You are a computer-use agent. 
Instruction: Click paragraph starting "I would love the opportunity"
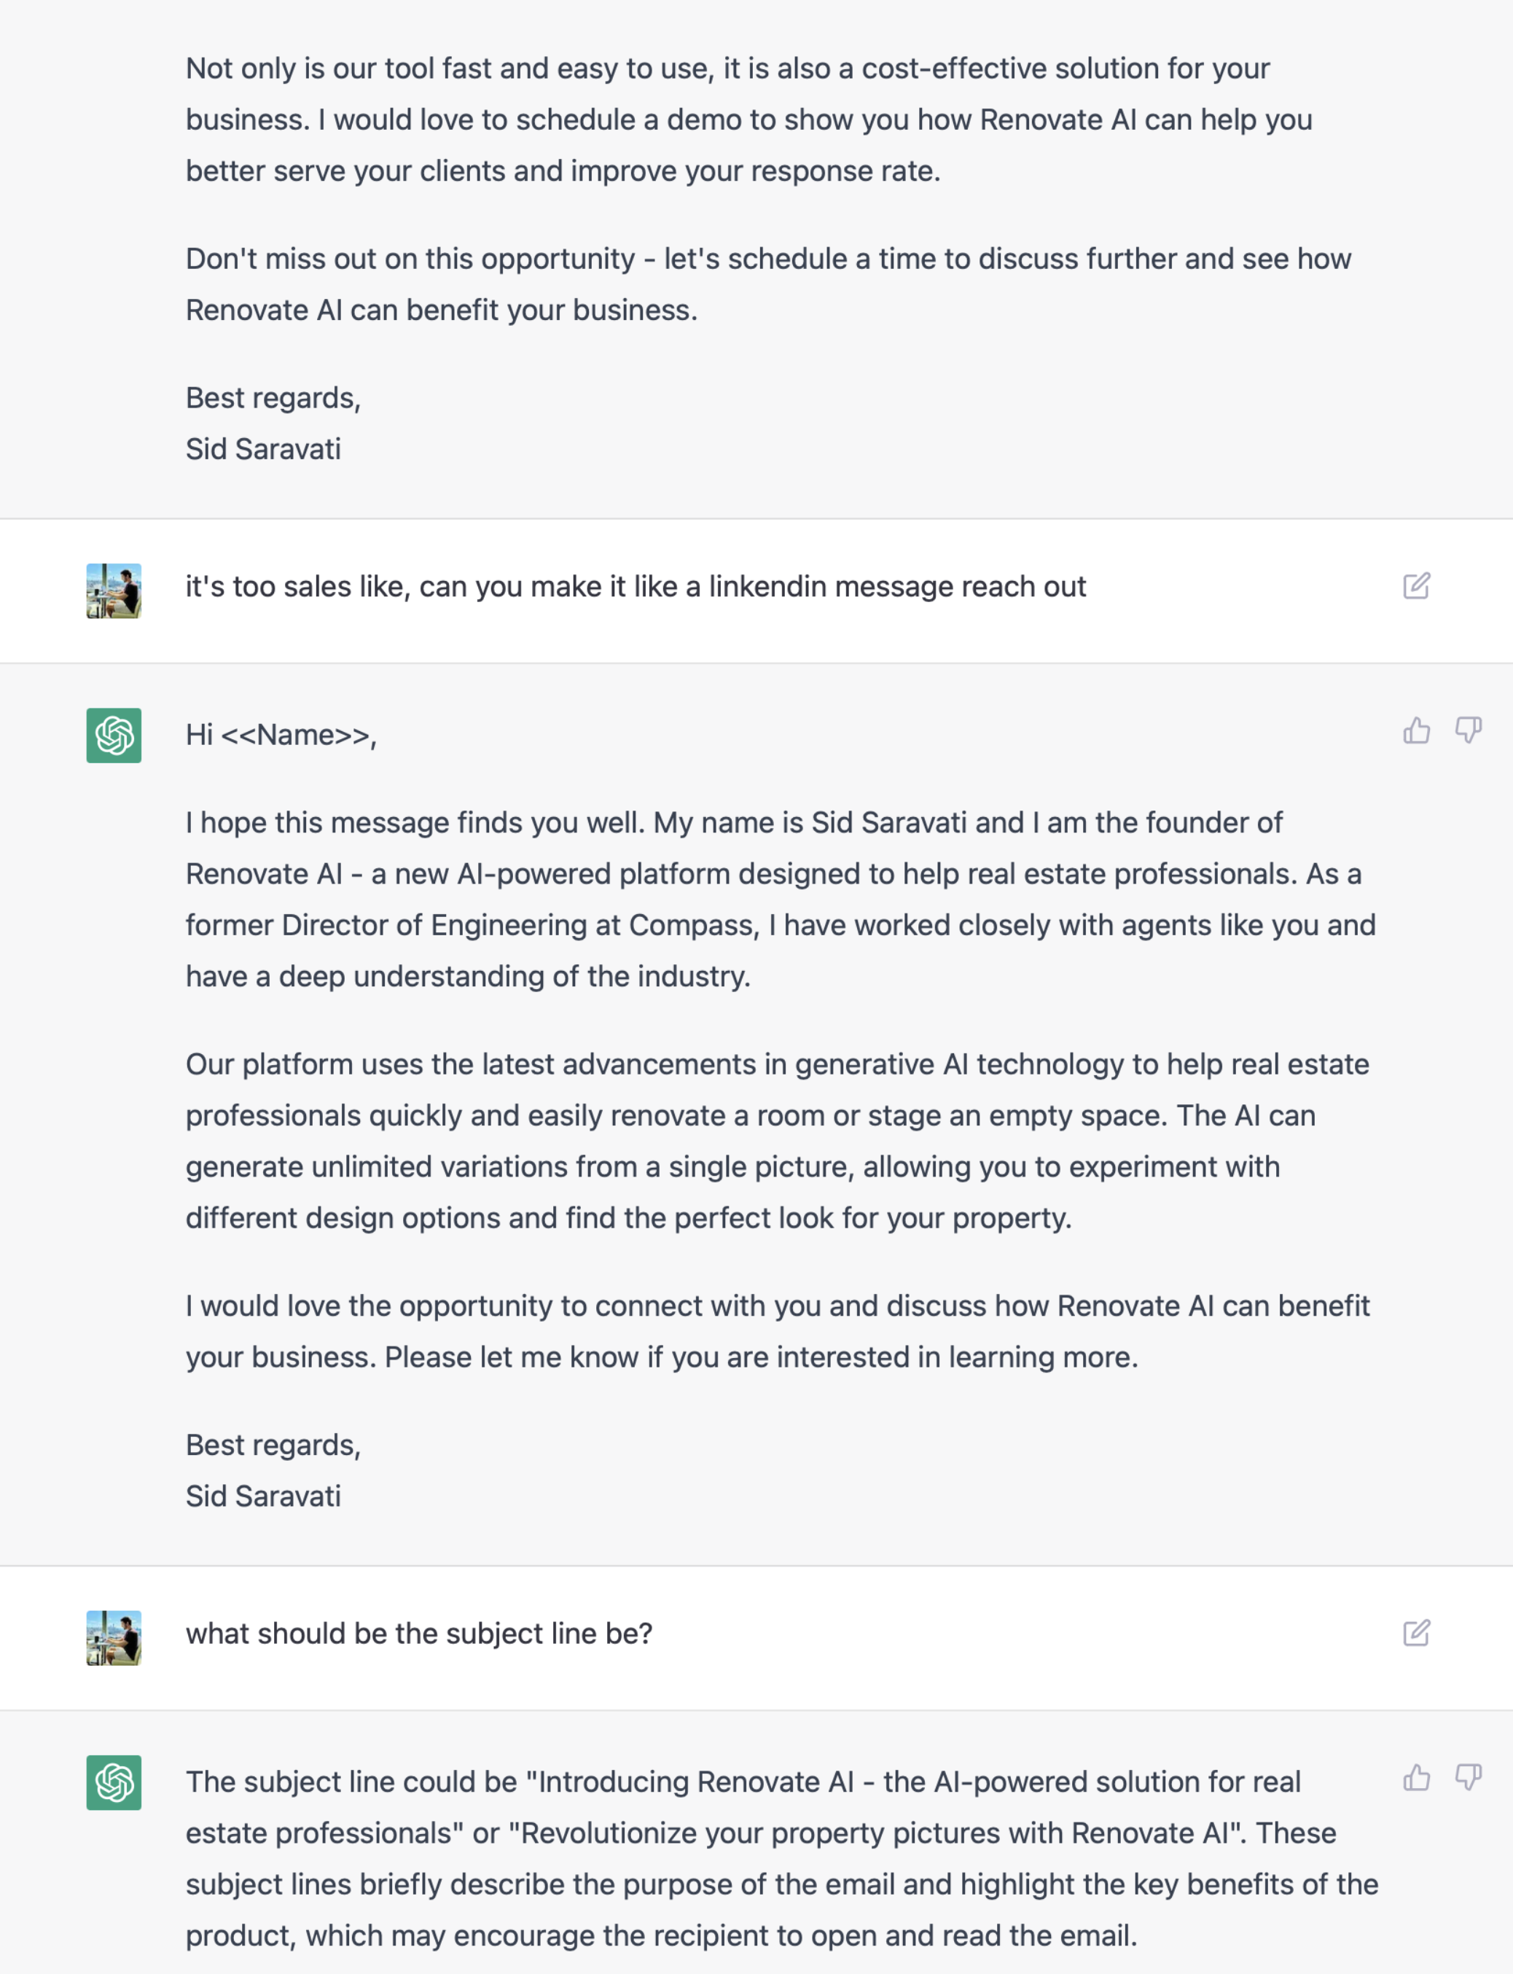click(x=776, y=1331)
